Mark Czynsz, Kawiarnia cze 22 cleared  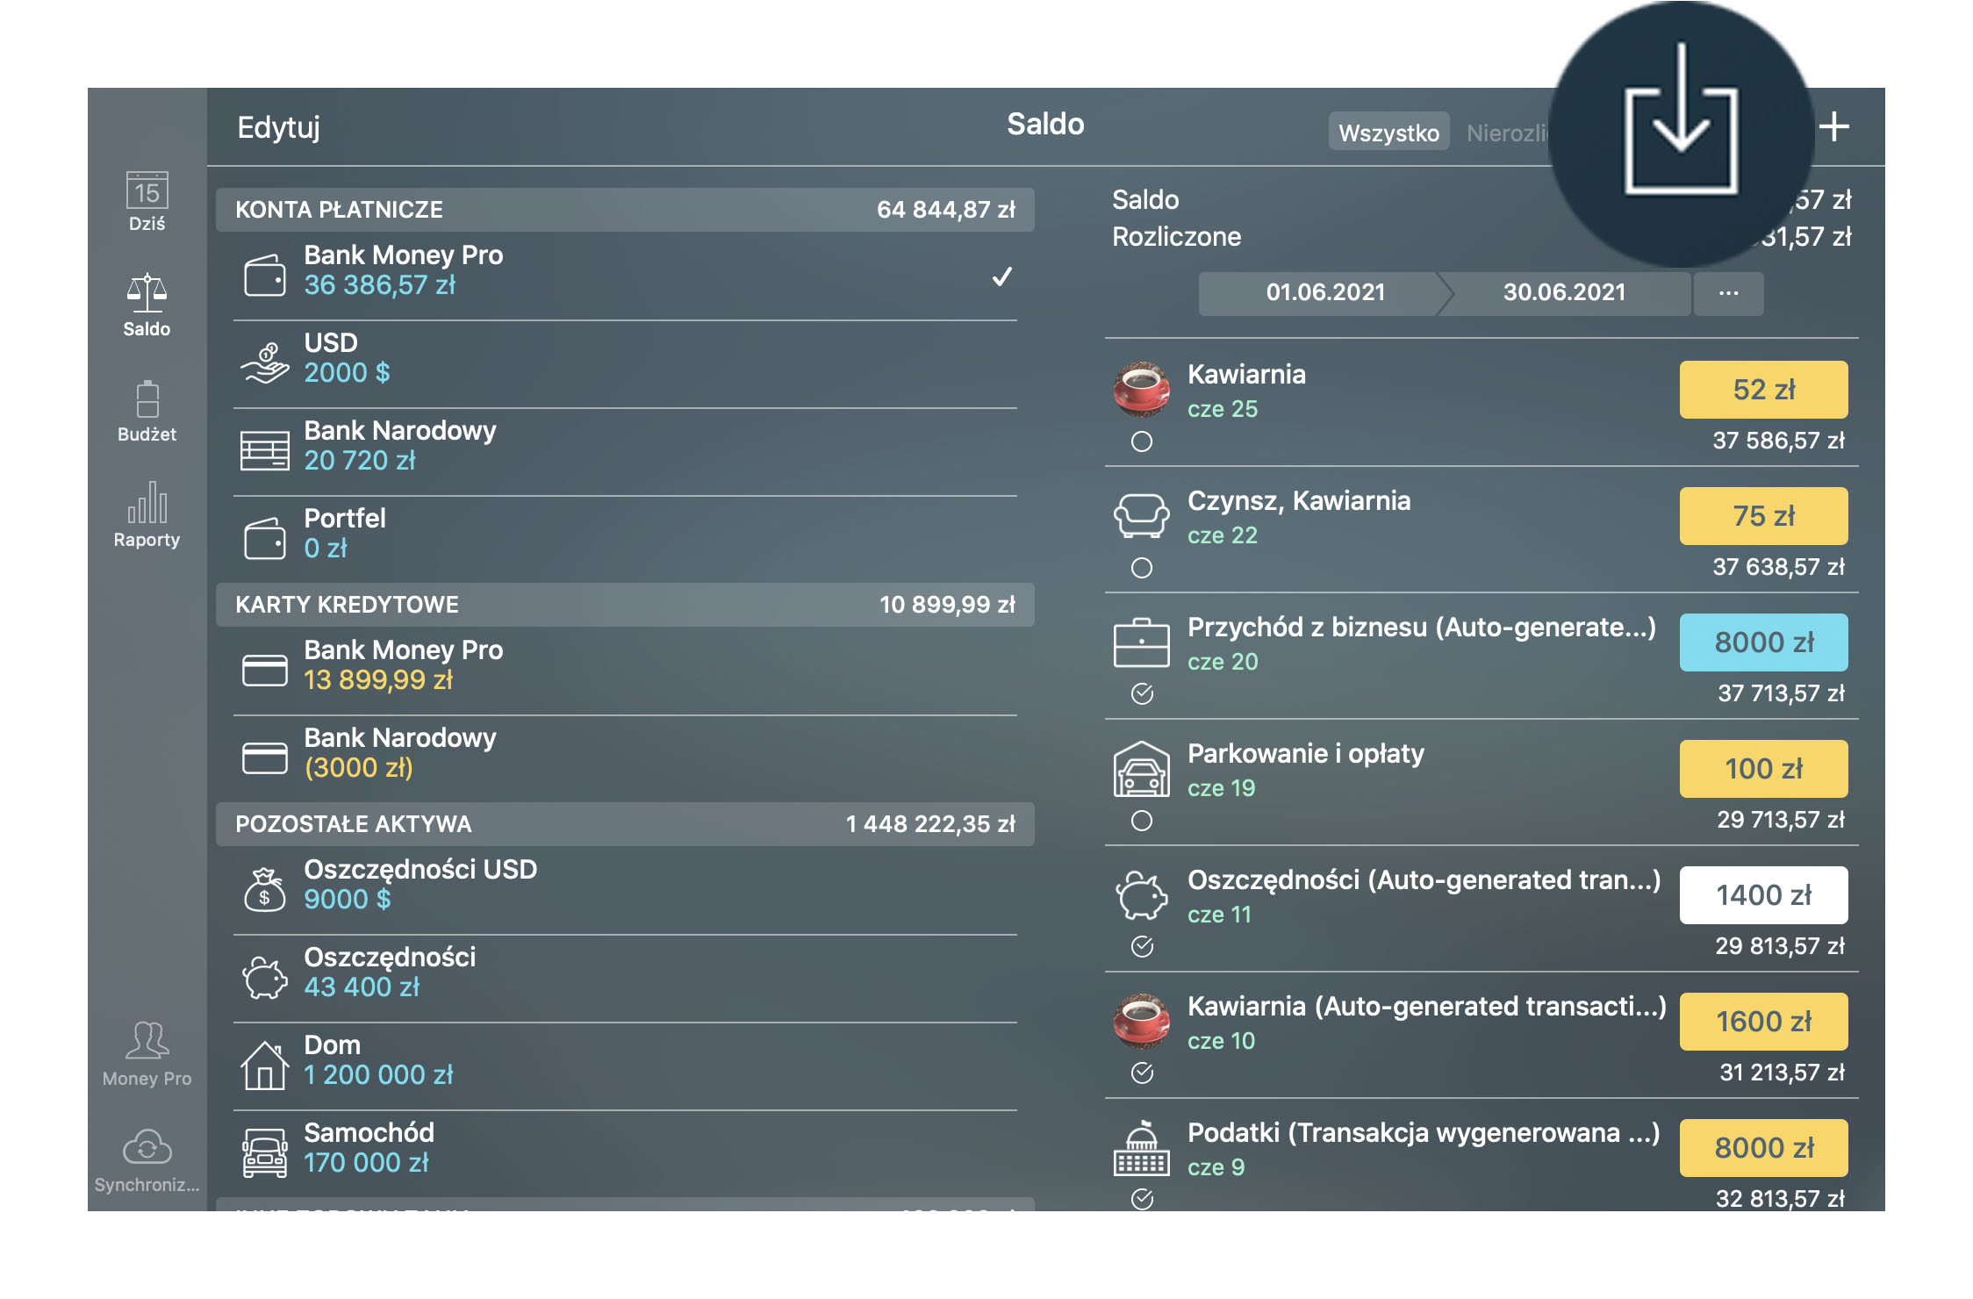coord(1141,568)
